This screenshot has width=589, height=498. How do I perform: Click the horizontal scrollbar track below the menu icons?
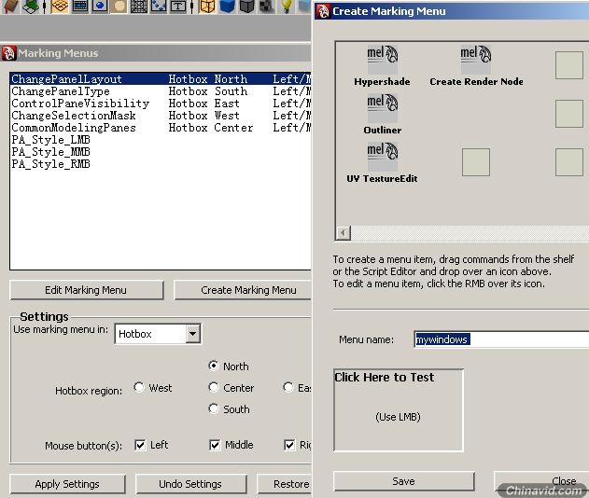(470, 233)
